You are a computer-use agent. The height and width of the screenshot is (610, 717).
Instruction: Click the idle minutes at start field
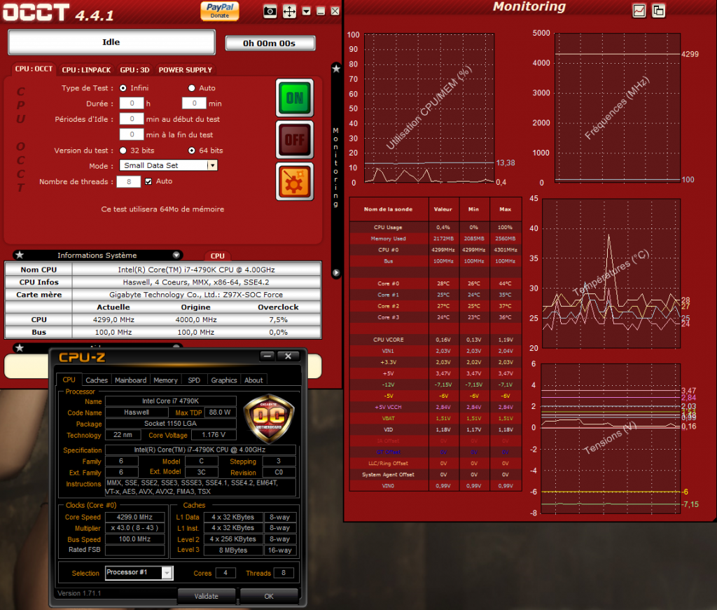point(132,119)
